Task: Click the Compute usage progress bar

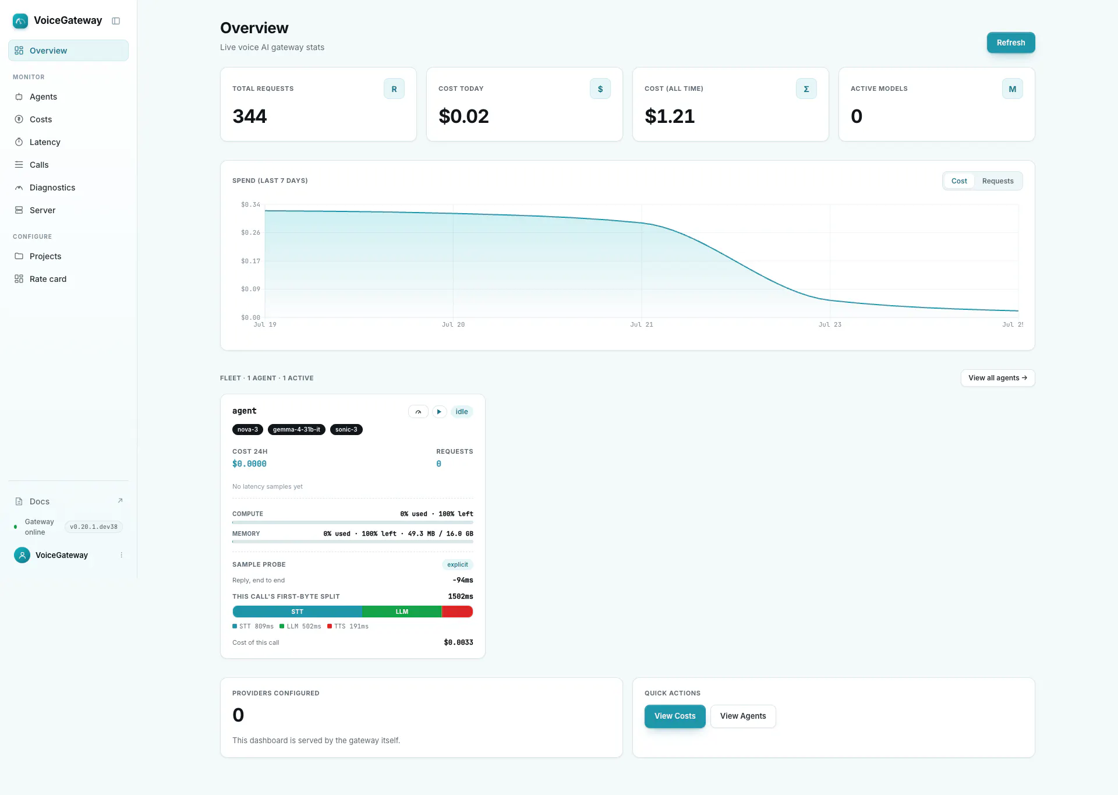Action: [x=353, y=522]
